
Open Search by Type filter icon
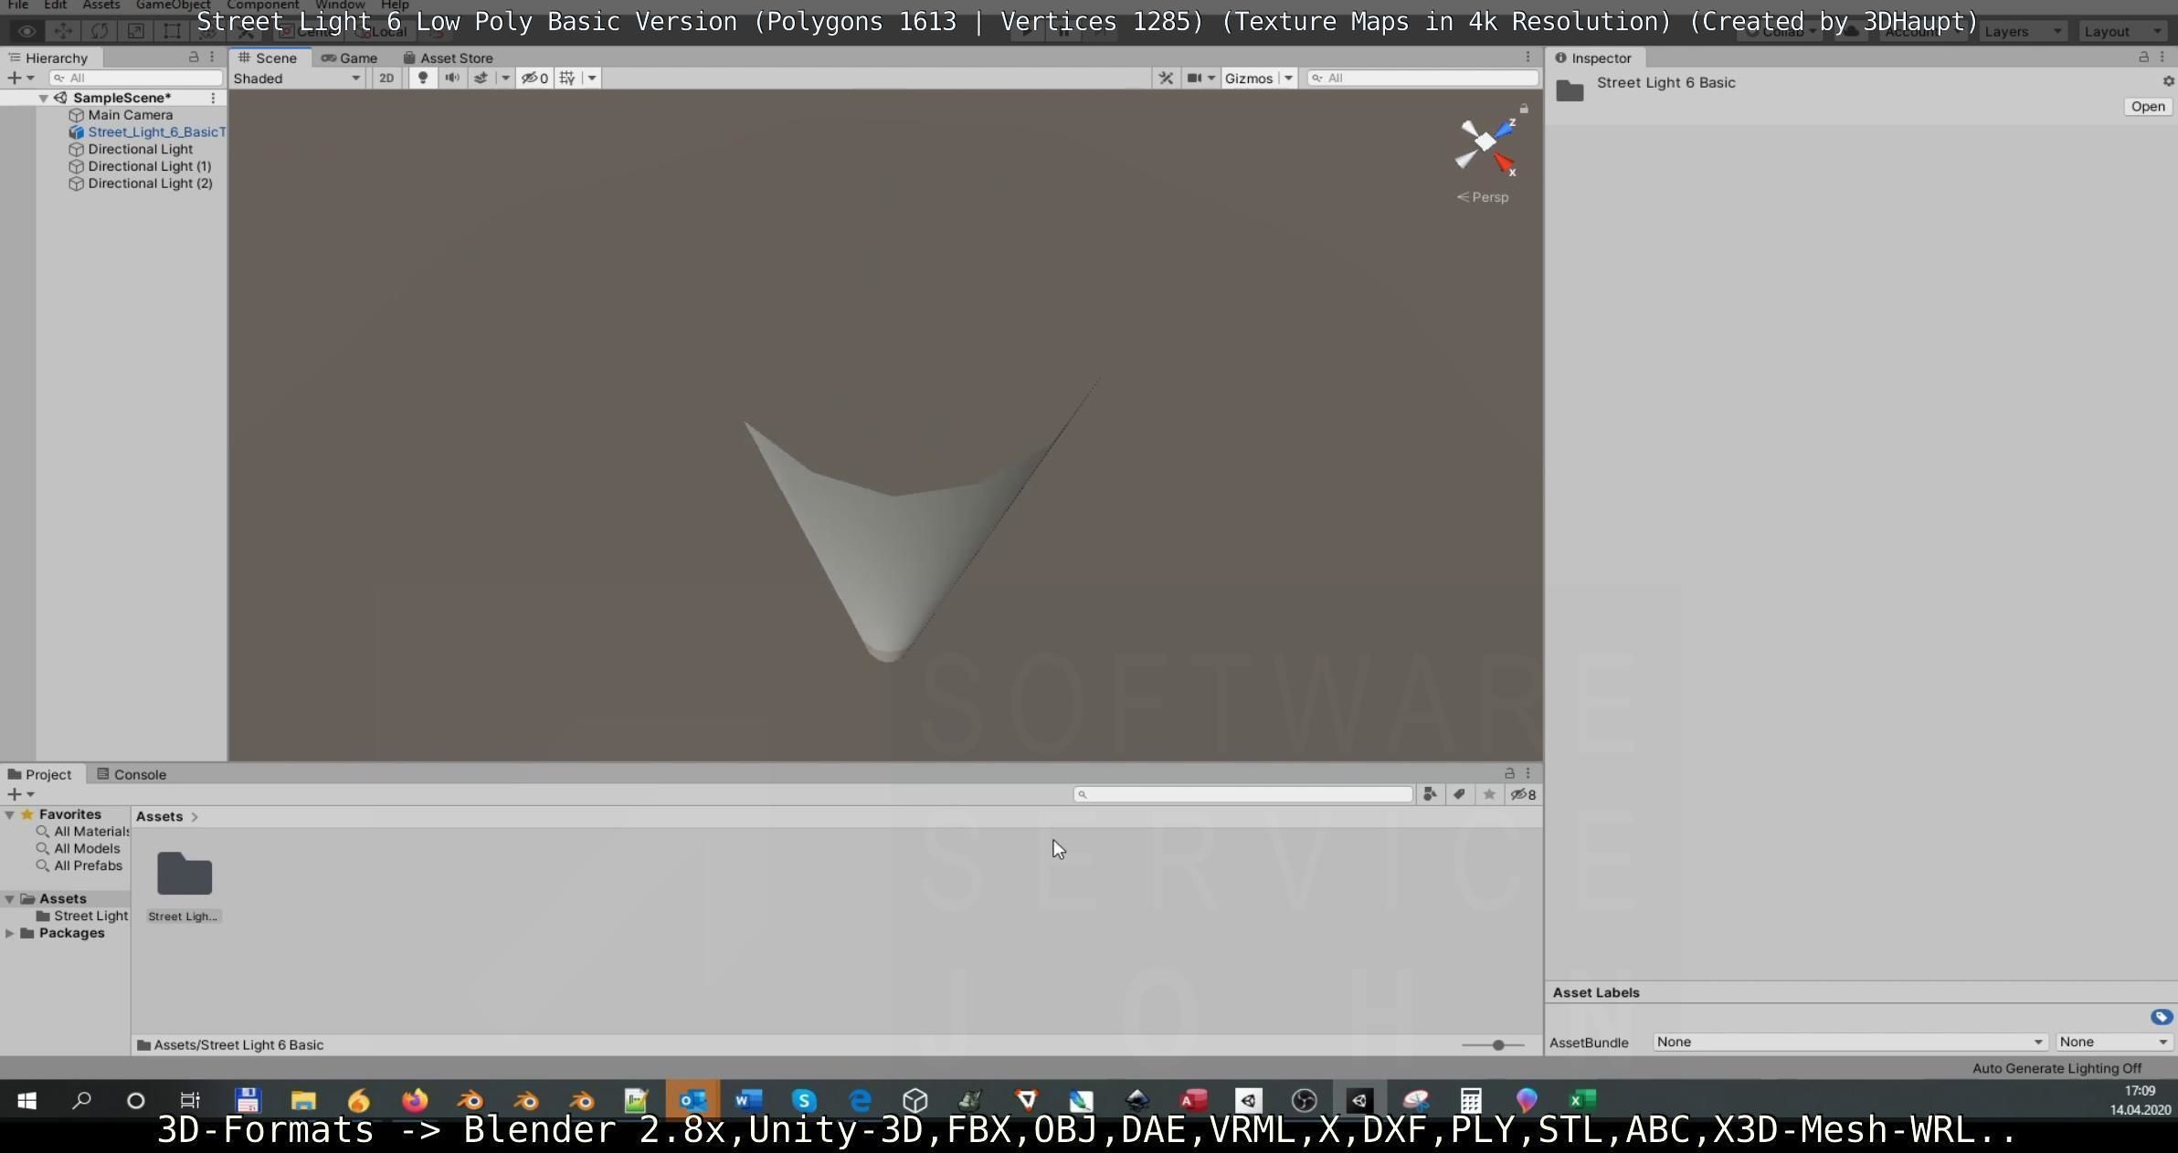pos(1430,794)
